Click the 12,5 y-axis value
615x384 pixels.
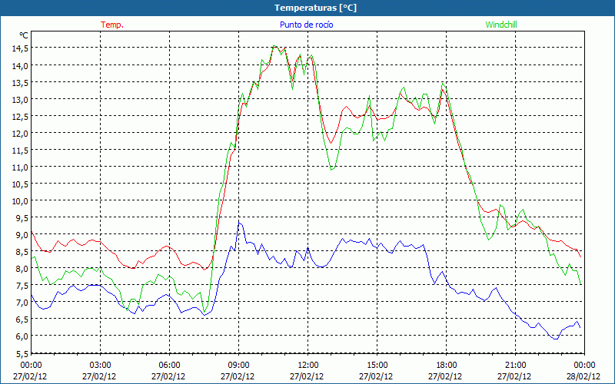pyautogui.click(x=21, y=117)
